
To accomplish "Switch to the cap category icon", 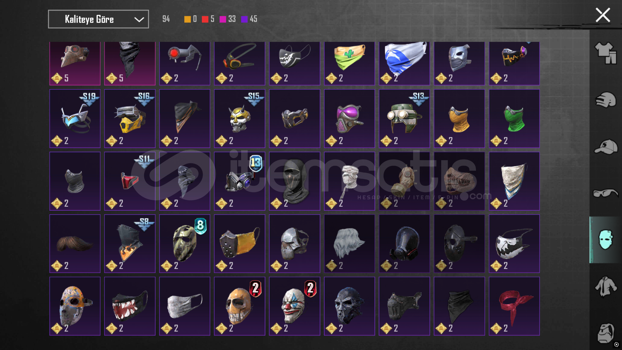I will point(605,147).
